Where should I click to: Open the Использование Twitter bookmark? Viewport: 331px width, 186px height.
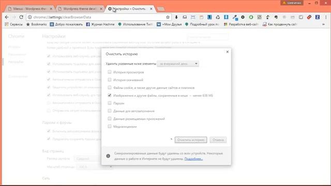point(136,24)
